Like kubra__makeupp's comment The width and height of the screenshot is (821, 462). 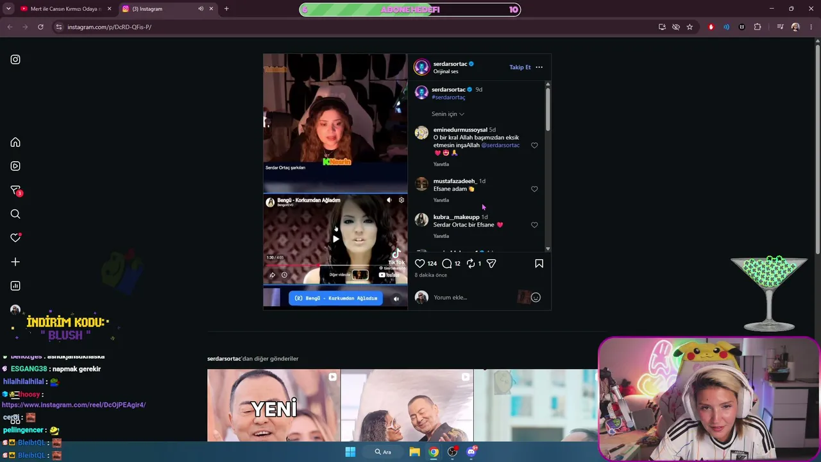tap(534, 225)
